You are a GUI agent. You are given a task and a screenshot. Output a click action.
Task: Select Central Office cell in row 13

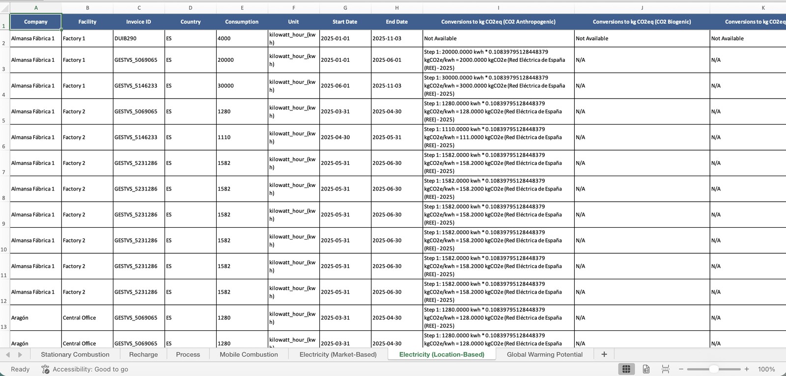point(87,318)
